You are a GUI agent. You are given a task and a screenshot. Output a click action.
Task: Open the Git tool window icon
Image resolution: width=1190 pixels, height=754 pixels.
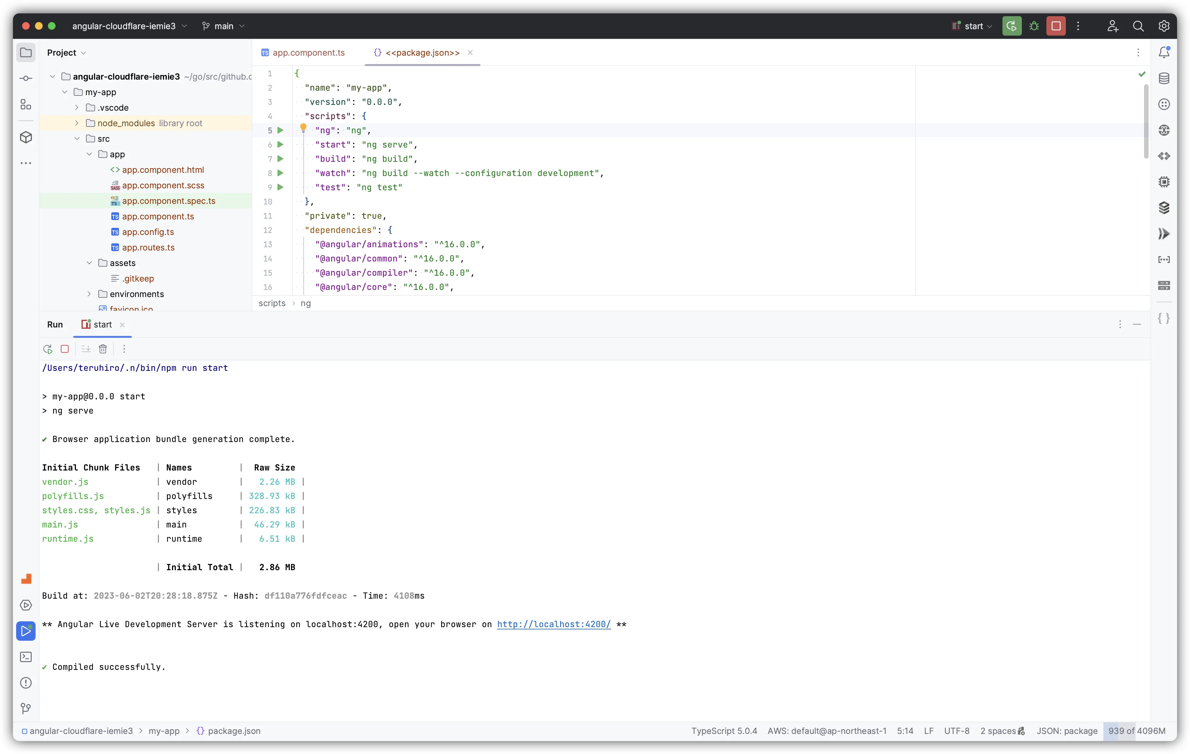(x=26, y=708)
